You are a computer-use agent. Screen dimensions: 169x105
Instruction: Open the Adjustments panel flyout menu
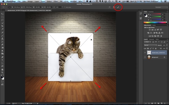[167, 25]
